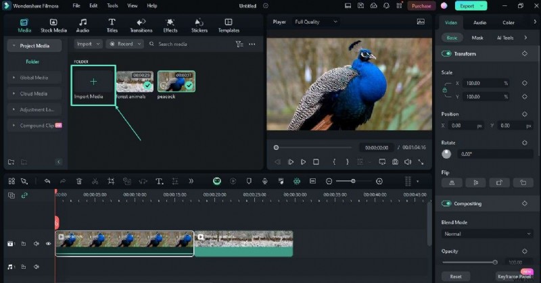Toggle the scale aspect ratio lock
The width and height of the screenshot is (541, 283).
(x=445, y=90)
